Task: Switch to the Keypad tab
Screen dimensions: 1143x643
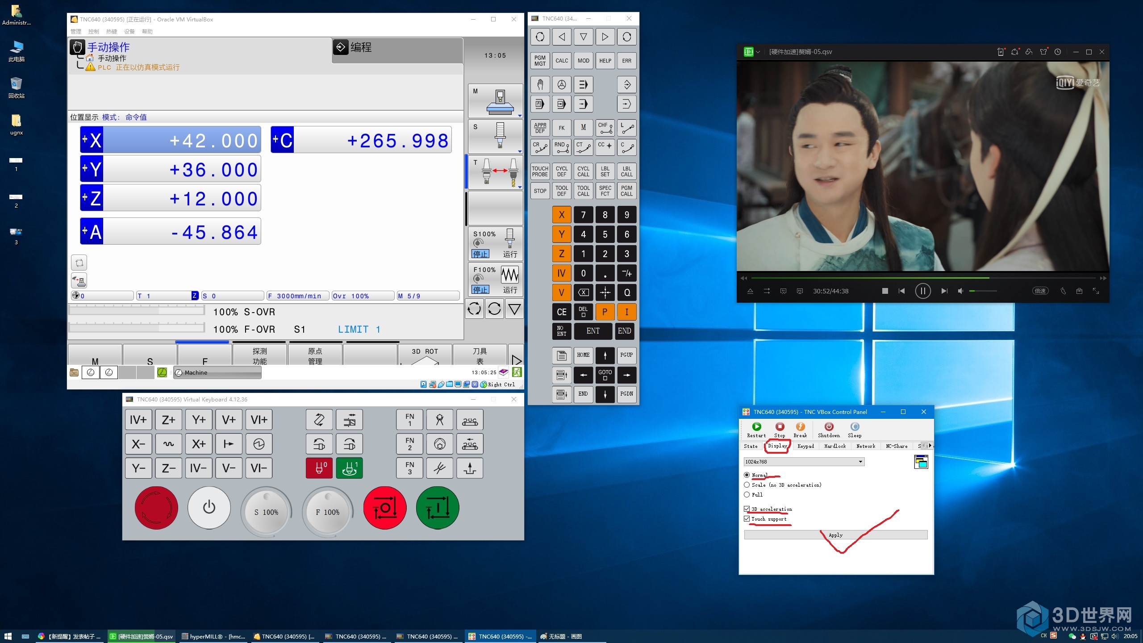Action: (x=805, y=446)
